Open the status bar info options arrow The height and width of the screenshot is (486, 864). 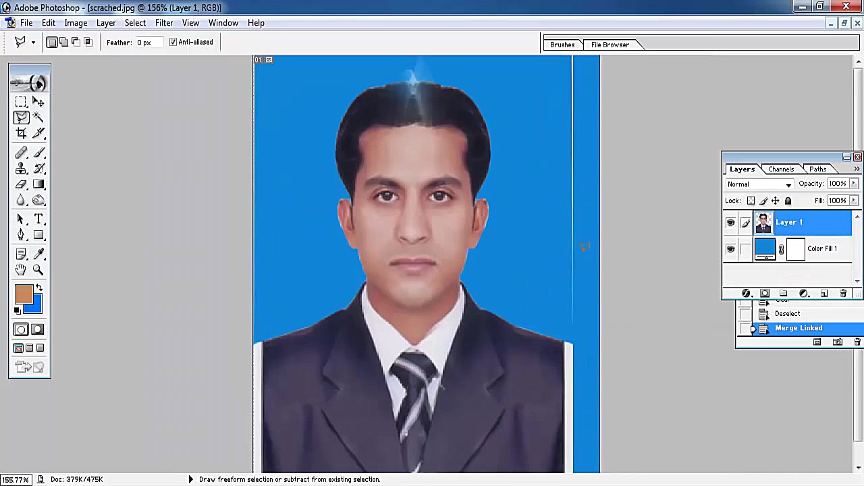pos(190,479)
